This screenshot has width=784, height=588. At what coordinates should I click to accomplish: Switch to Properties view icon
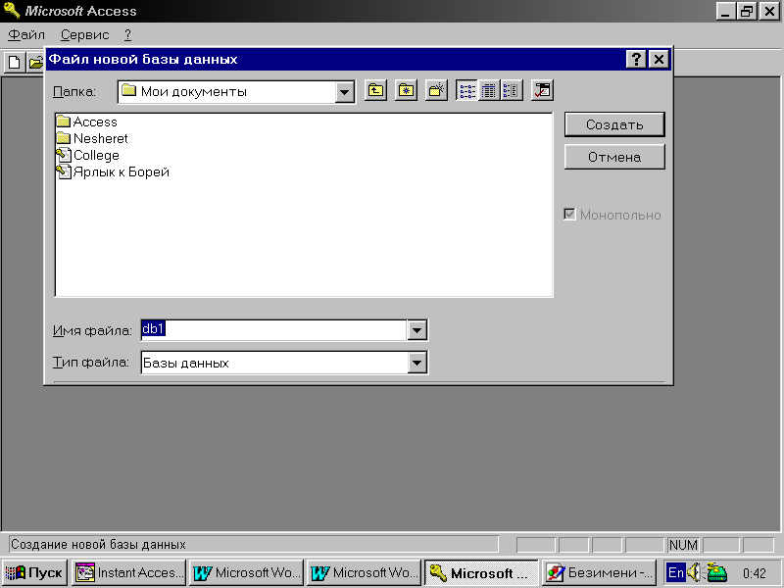512,90
